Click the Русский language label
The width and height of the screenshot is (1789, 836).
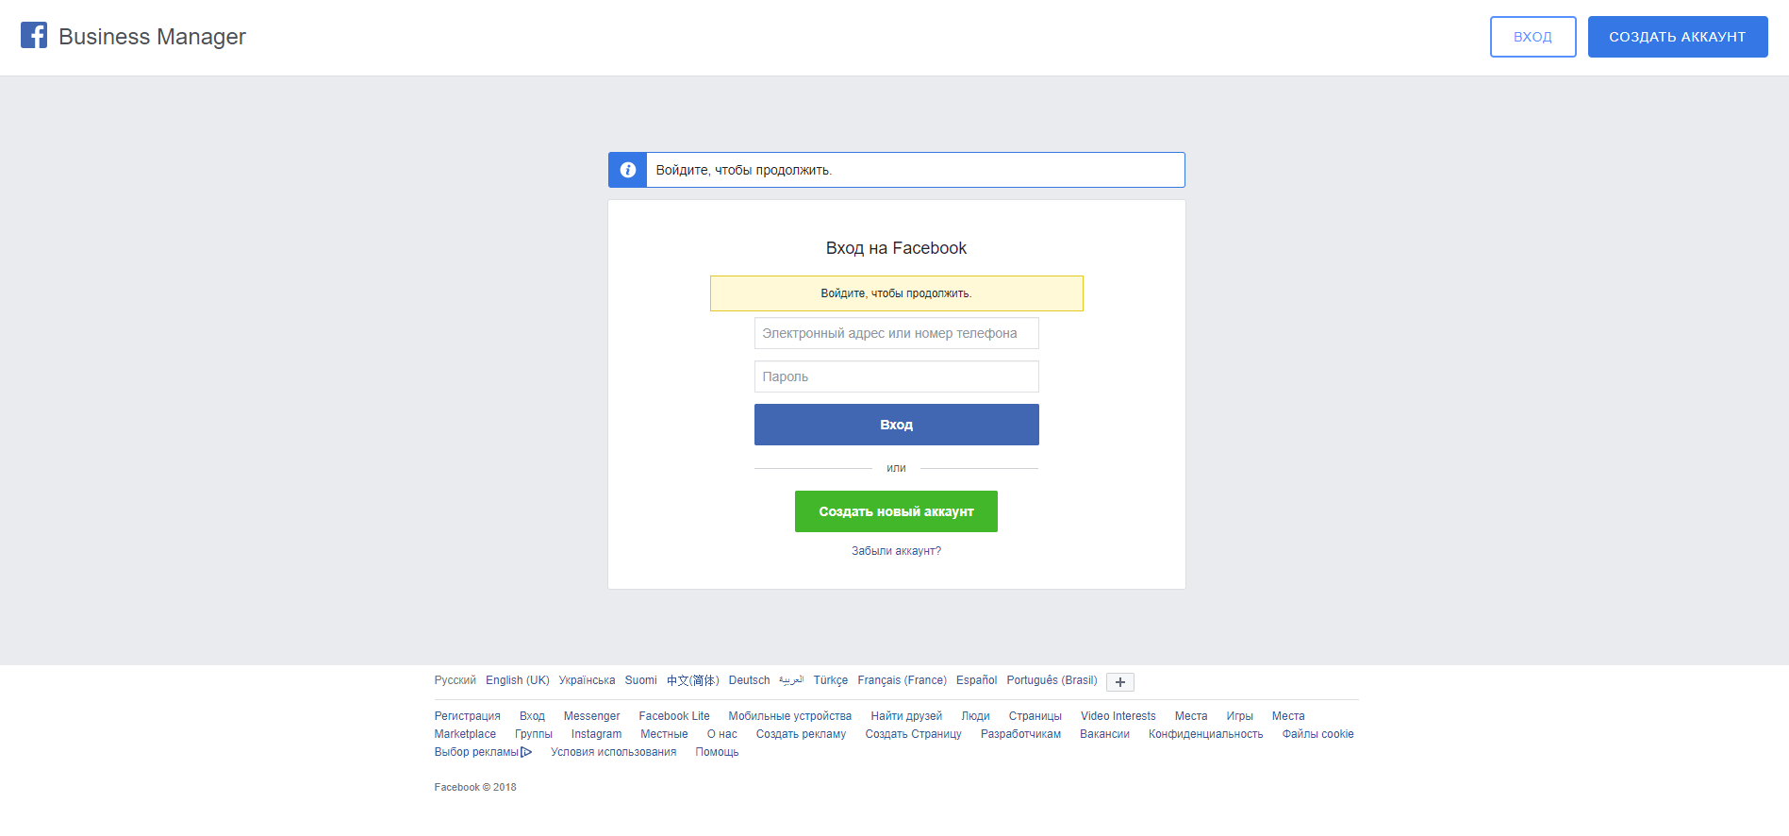(455, 680)
